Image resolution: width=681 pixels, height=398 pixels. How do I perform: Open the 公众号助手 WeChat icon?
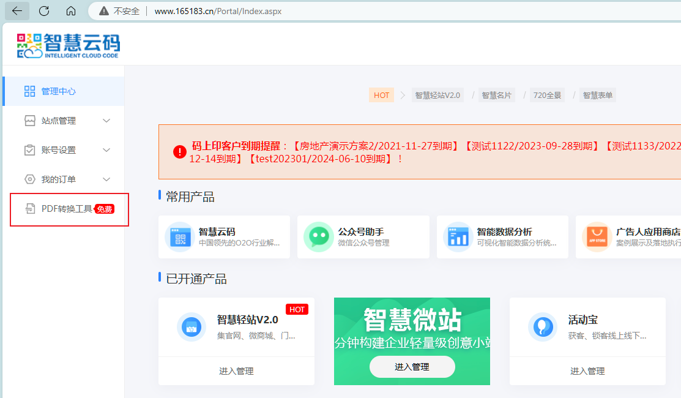tap(318, 237)
